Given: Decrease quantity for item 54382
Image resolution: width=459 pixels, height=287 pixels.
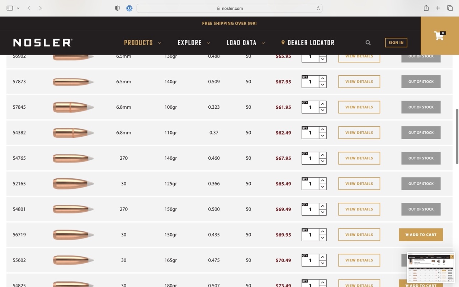Looking at the screenshot, I should [x=323, y=136].
